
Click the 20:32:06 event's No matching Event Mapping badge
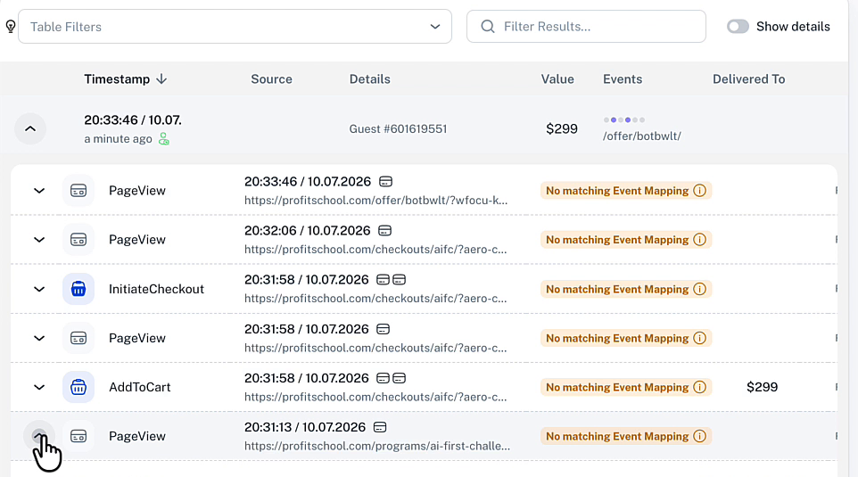pos(625,240)
